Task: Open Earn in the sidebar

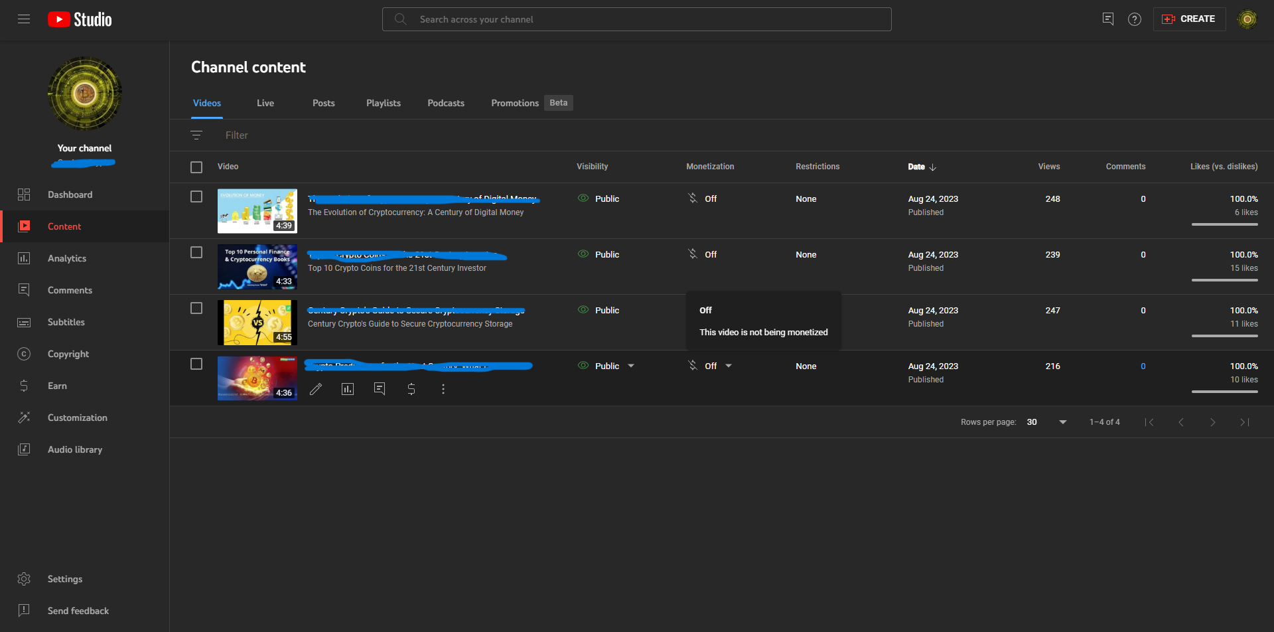Action: point(85,386)
